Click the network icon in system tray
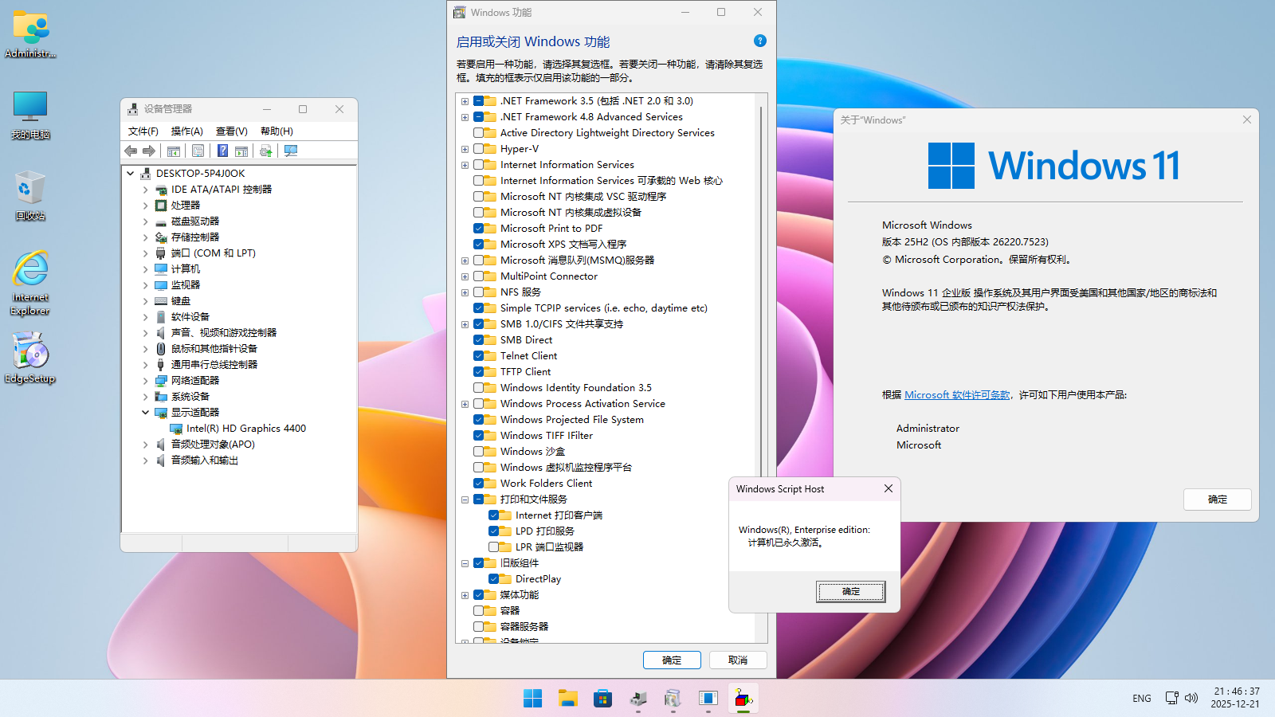Image resolution: width=1275 pixels, height=717 pixels. click(1171, 698)
